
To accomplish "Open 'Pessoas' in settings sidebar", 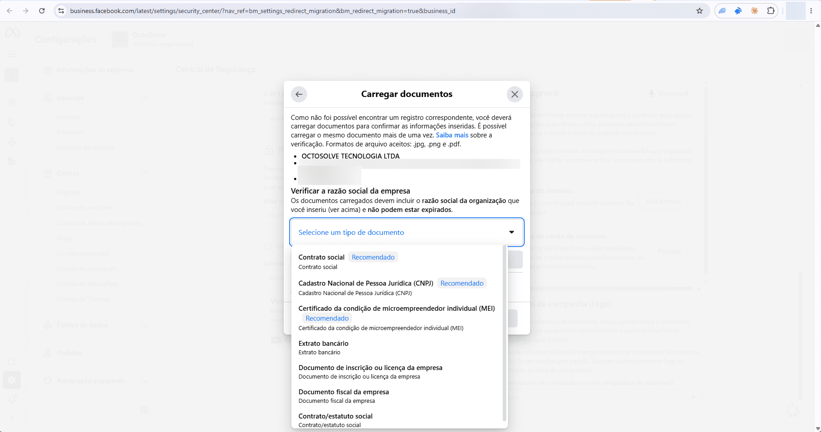I will (69, 117).
